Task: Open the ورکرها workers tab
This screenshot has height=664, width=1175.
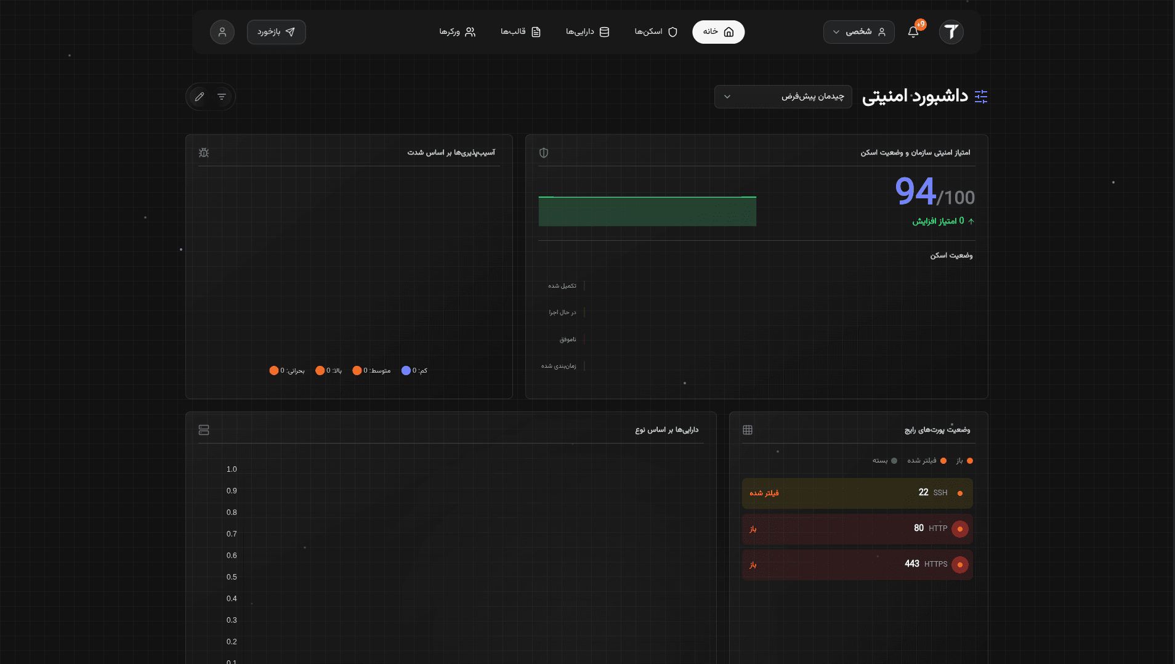Action: pos(457,32)
